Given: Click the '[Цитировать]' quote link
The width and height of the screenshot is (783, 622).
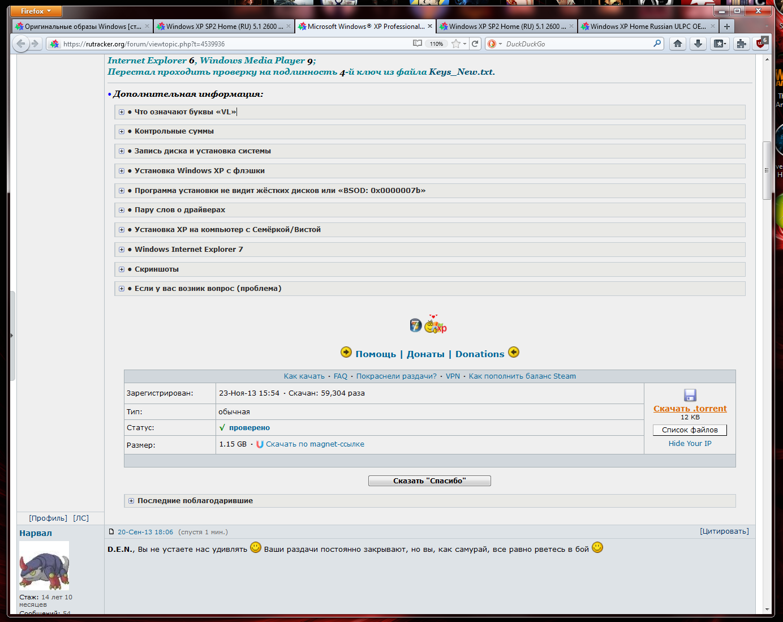Looking at the screenshot, I should tap(724, 531).
